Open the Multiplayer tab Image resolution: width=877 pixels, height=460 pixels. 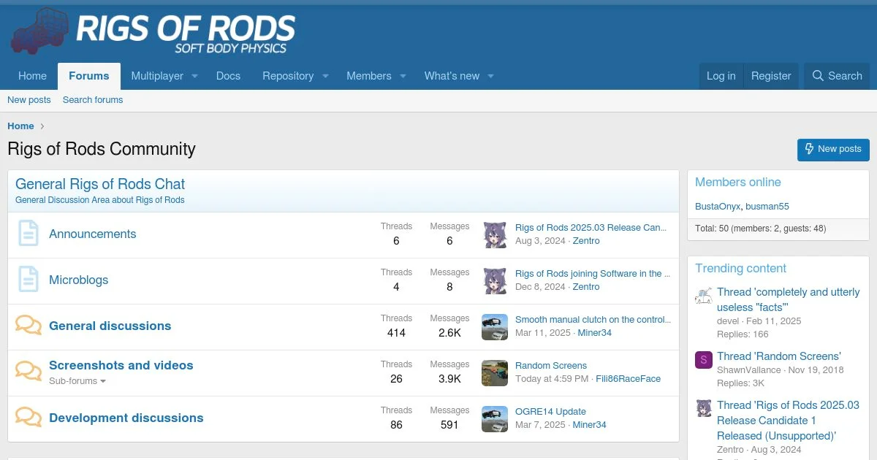pyautogui.click(x=157, y=76)
